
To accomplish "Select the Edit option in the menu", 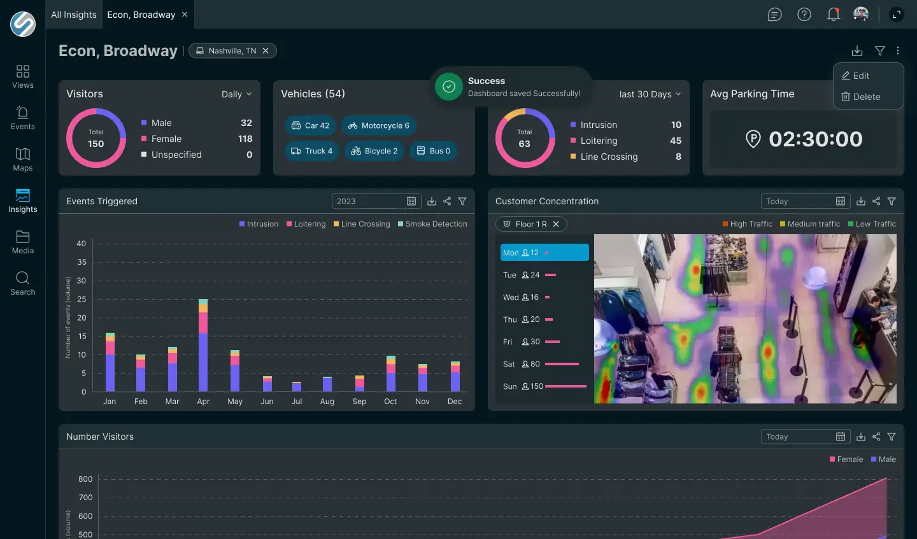I will click(x=860, y=75).
